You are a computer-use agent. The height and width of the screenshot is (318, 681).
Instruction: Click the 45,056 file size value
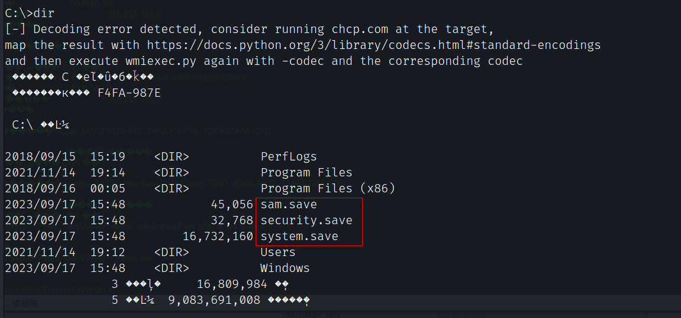tap(232, 205)
